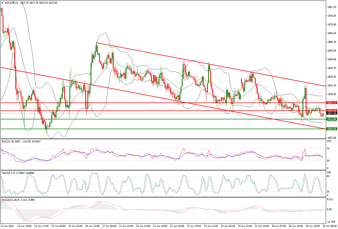Select the GOLD.s,H1 chart title text
This screenshot has height=229, width=338.
(11, 3)
